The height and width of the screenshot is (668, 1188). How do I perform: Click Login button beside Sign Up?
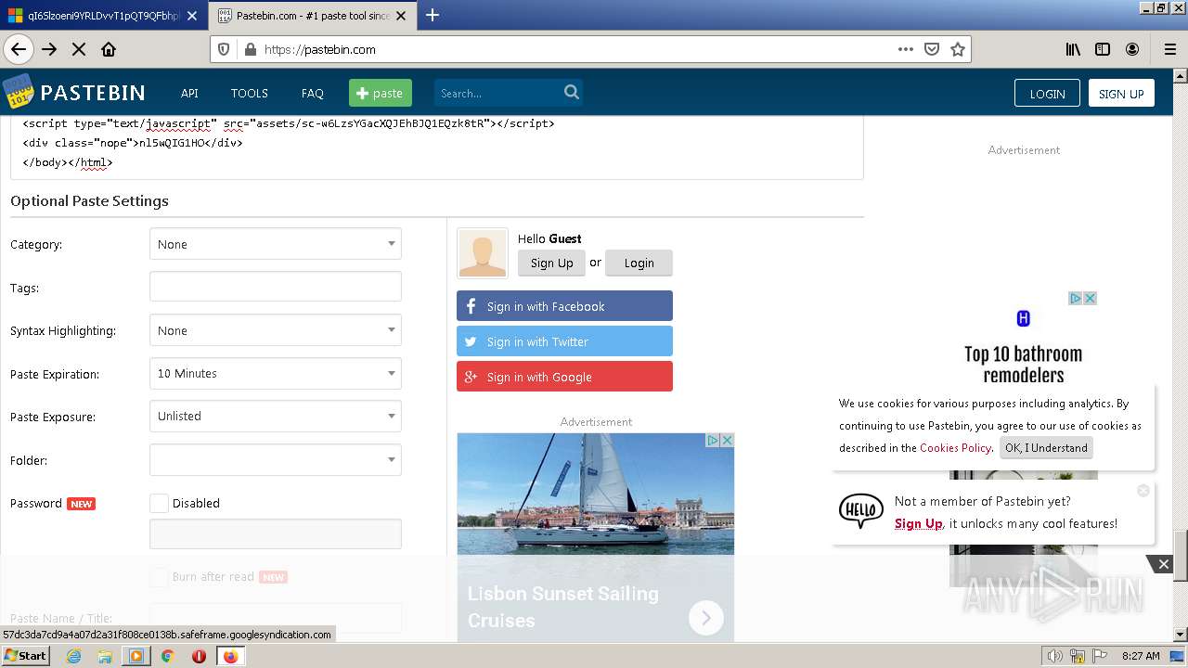click(x=639, y=263)
